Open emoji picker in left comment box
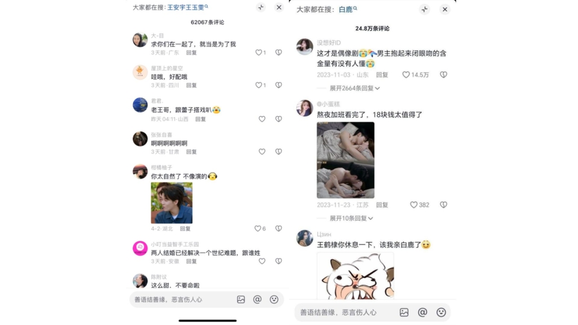The image size is (578, 325). pyautogui.click(x=274, y=300)
